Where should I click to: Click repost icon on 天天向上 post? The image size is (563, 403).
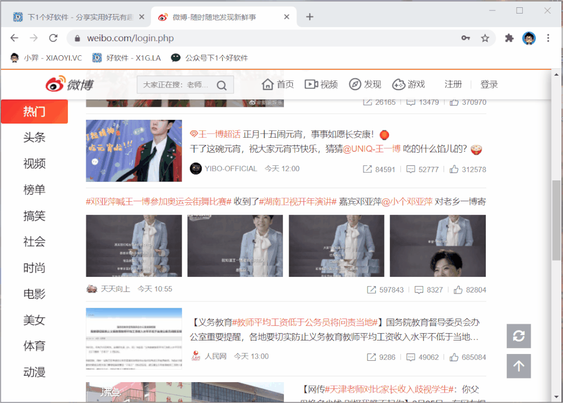click(x=372, y=289)
